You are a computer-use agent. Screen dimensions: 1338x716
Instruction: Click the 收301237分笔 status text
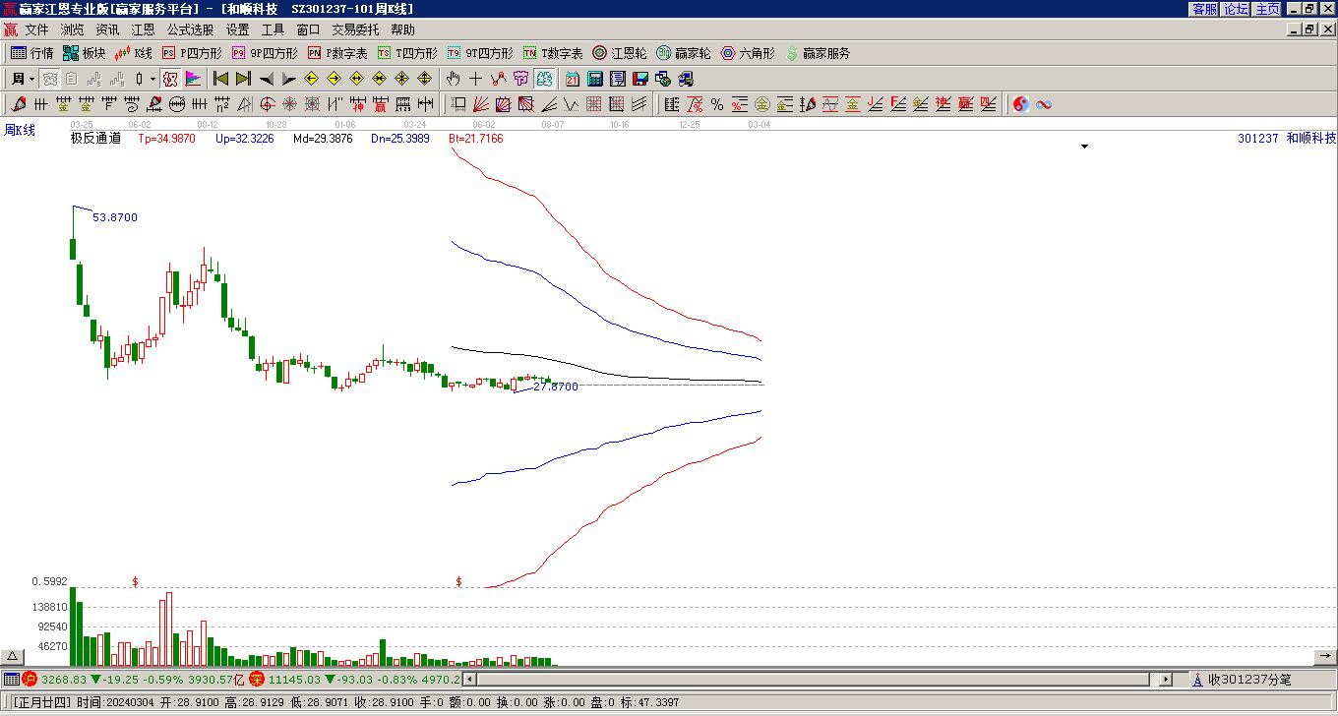point(1249,680)
